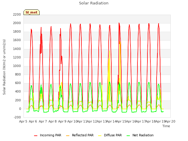
Task: Click the Apr 8 x-axis tick label
Action: click(53, 121)
